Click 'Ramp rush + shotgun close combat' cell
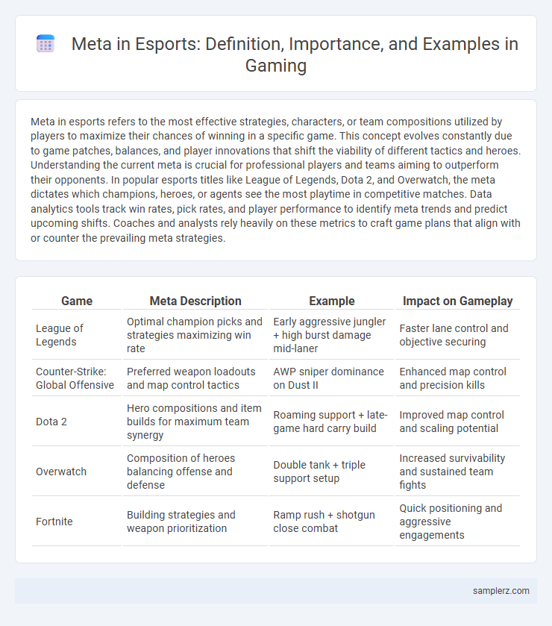Image resolution: width=552 pixels, height=626 pixels. [x=332, y=522]
